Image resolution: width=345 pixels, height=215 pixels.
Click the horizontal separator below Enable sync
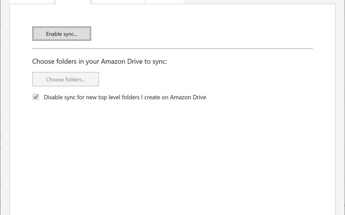pyautogui.click(x=172, y=48)
